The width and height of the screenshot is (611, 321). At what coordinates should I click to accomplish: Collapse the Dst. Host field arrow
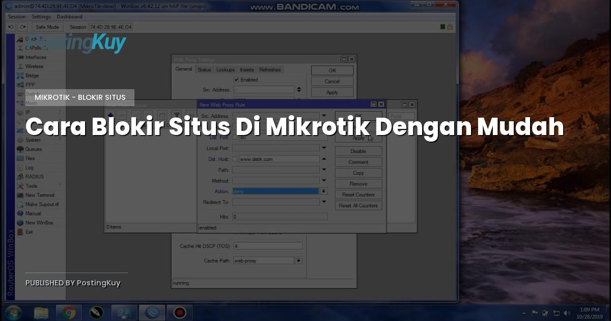coord(324,159)
